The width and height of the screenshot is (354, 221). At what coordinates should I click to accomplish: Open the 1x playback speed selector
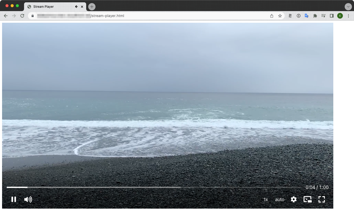pyautogui.click(x=266, y=199)
